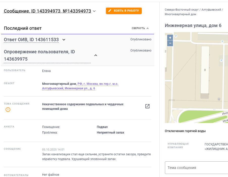Expand the Сообщение ID 143394973 dropdown chevron
The width and height of the screenshot is (228, 177).
(94, 11)
